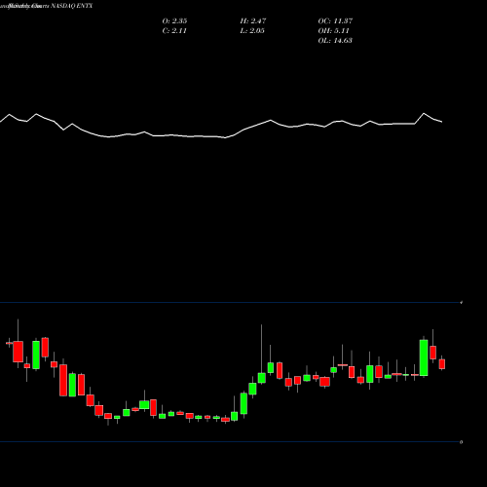Click the close price value C: 2.11
487x487 pixels.
tap(174, 31)
